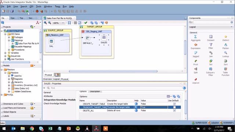Image resolution: width=235 pixels, height=132 pixels.
Task: Expand the Sales (Sales.txt) datastore
Action: 9,88
